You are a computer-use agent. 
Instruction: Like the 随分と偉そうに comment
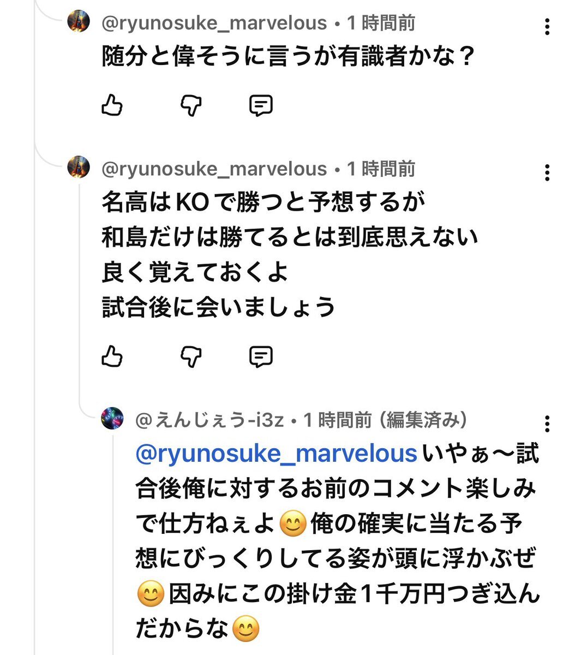click(112, 105)
